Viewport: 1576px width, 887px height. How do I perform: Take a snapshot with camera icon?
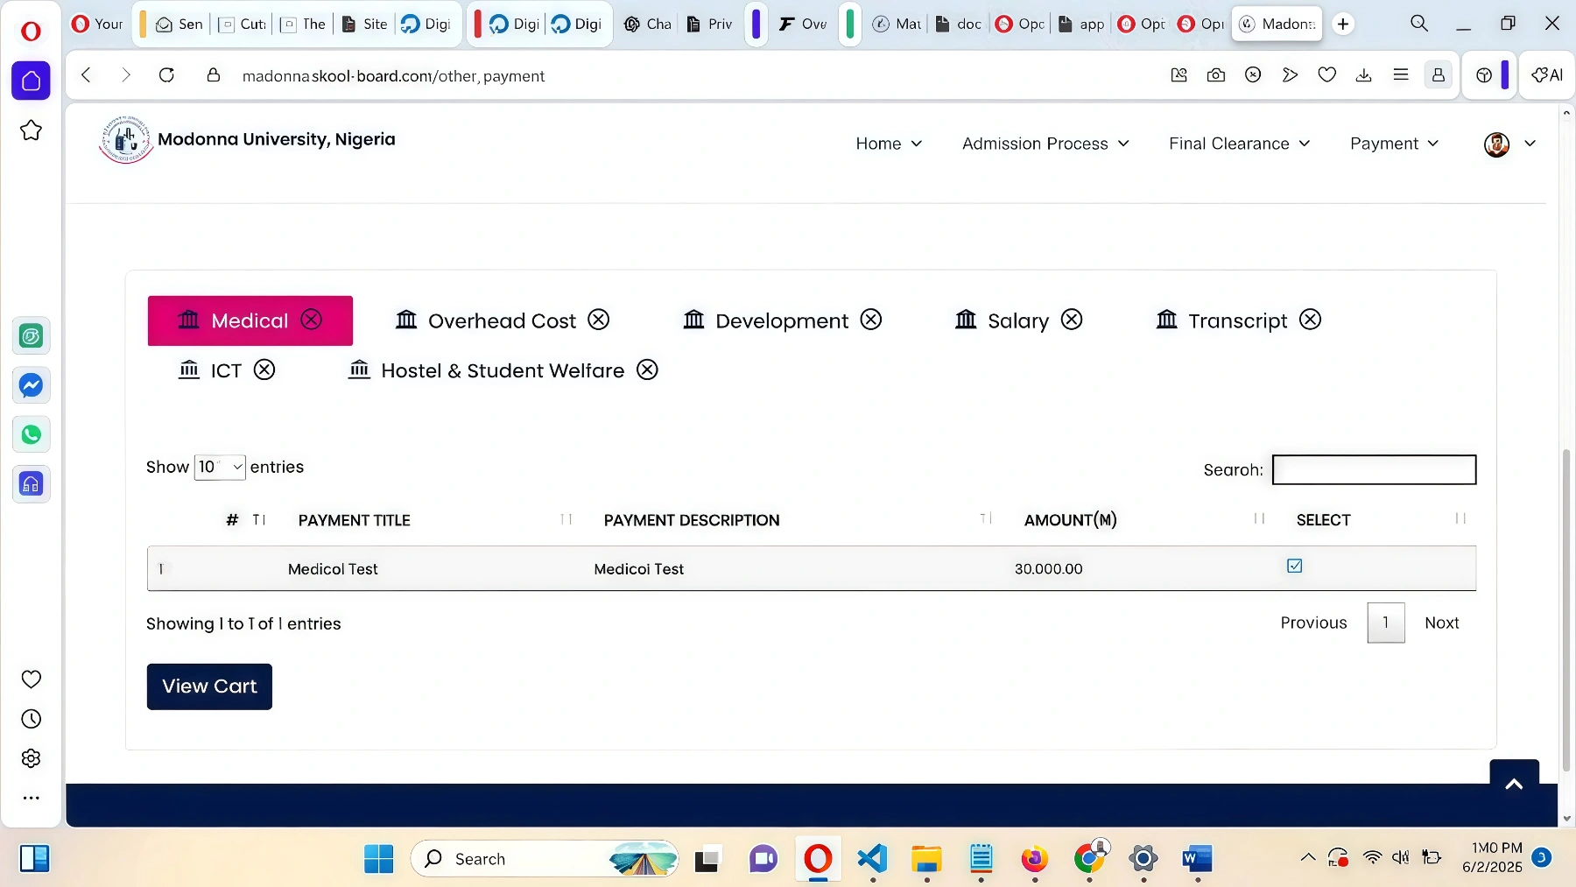(x=1216, y=75)
